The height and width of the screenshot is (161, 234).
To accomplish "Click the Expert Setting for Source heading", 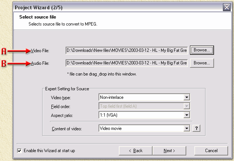I will point(67,89).
